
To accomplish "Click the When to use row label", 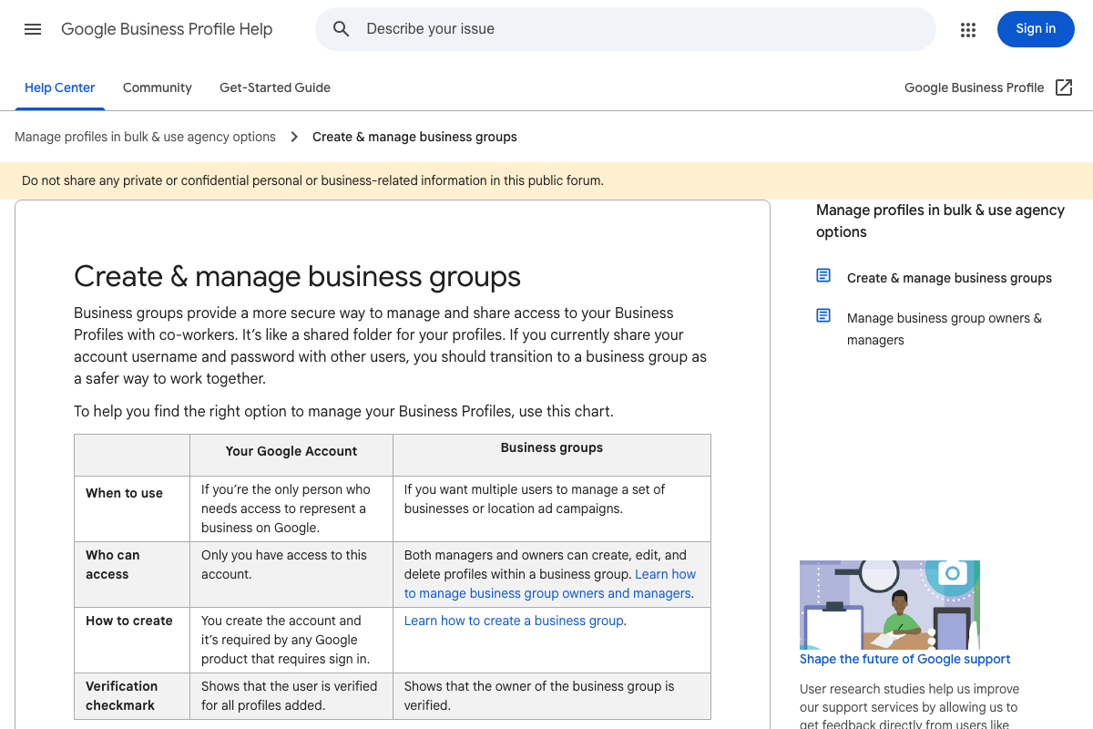I will coord(124,493).
